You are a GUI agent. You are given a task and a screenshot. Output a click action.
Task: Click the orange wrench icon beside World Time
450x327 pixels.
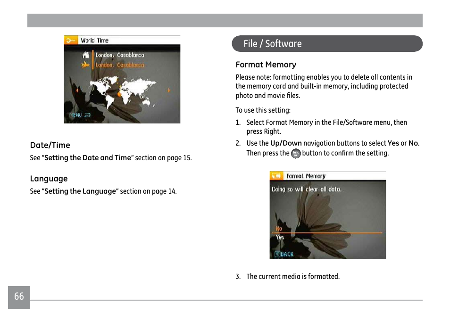(x=71, y=40)
